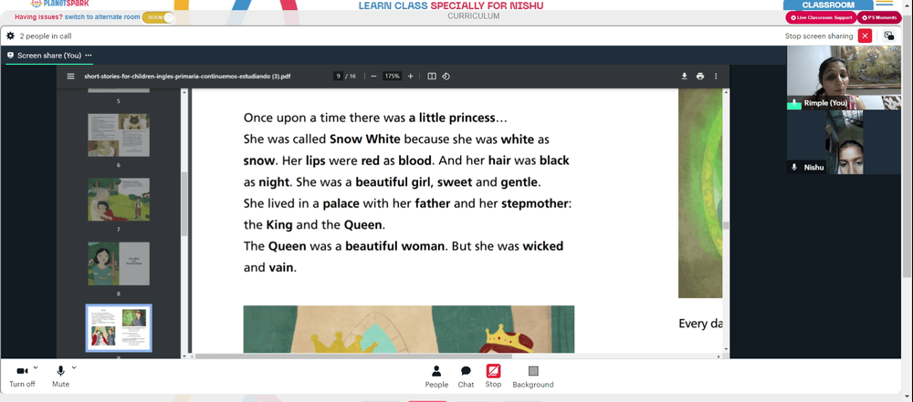
Task: Rotate the PDF with the rotate icon
Action: tap(446, 77)
